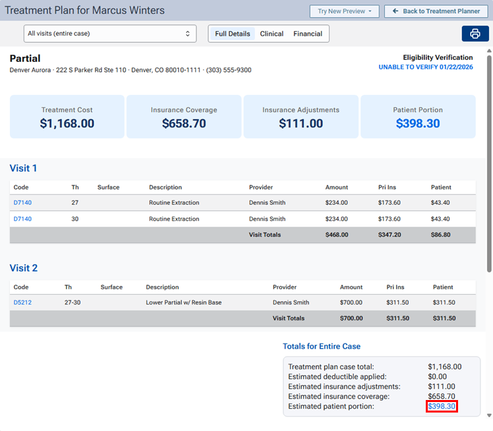The width and height of the screenshot is (493, 431).
Task: Open code D7140 for tooth 30
Action: [22, 219]
